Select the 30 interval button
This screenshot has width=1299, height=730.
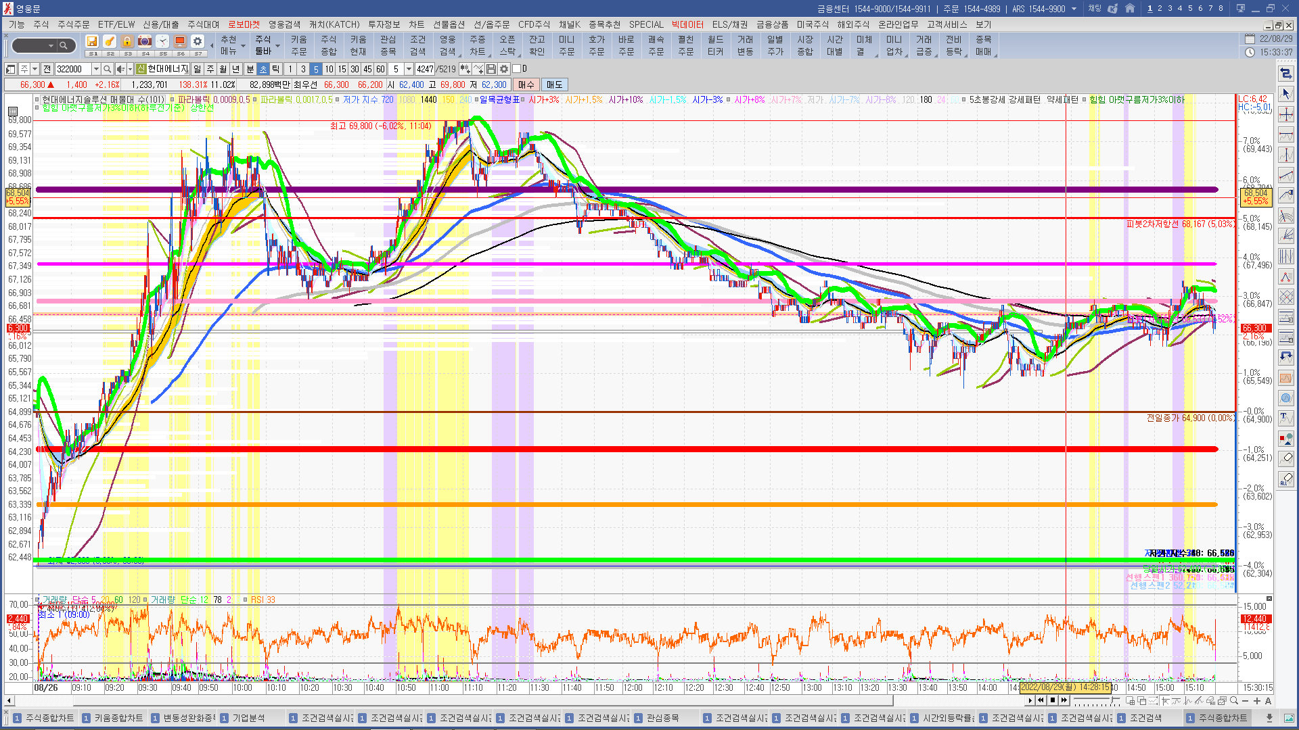point(355,69)
